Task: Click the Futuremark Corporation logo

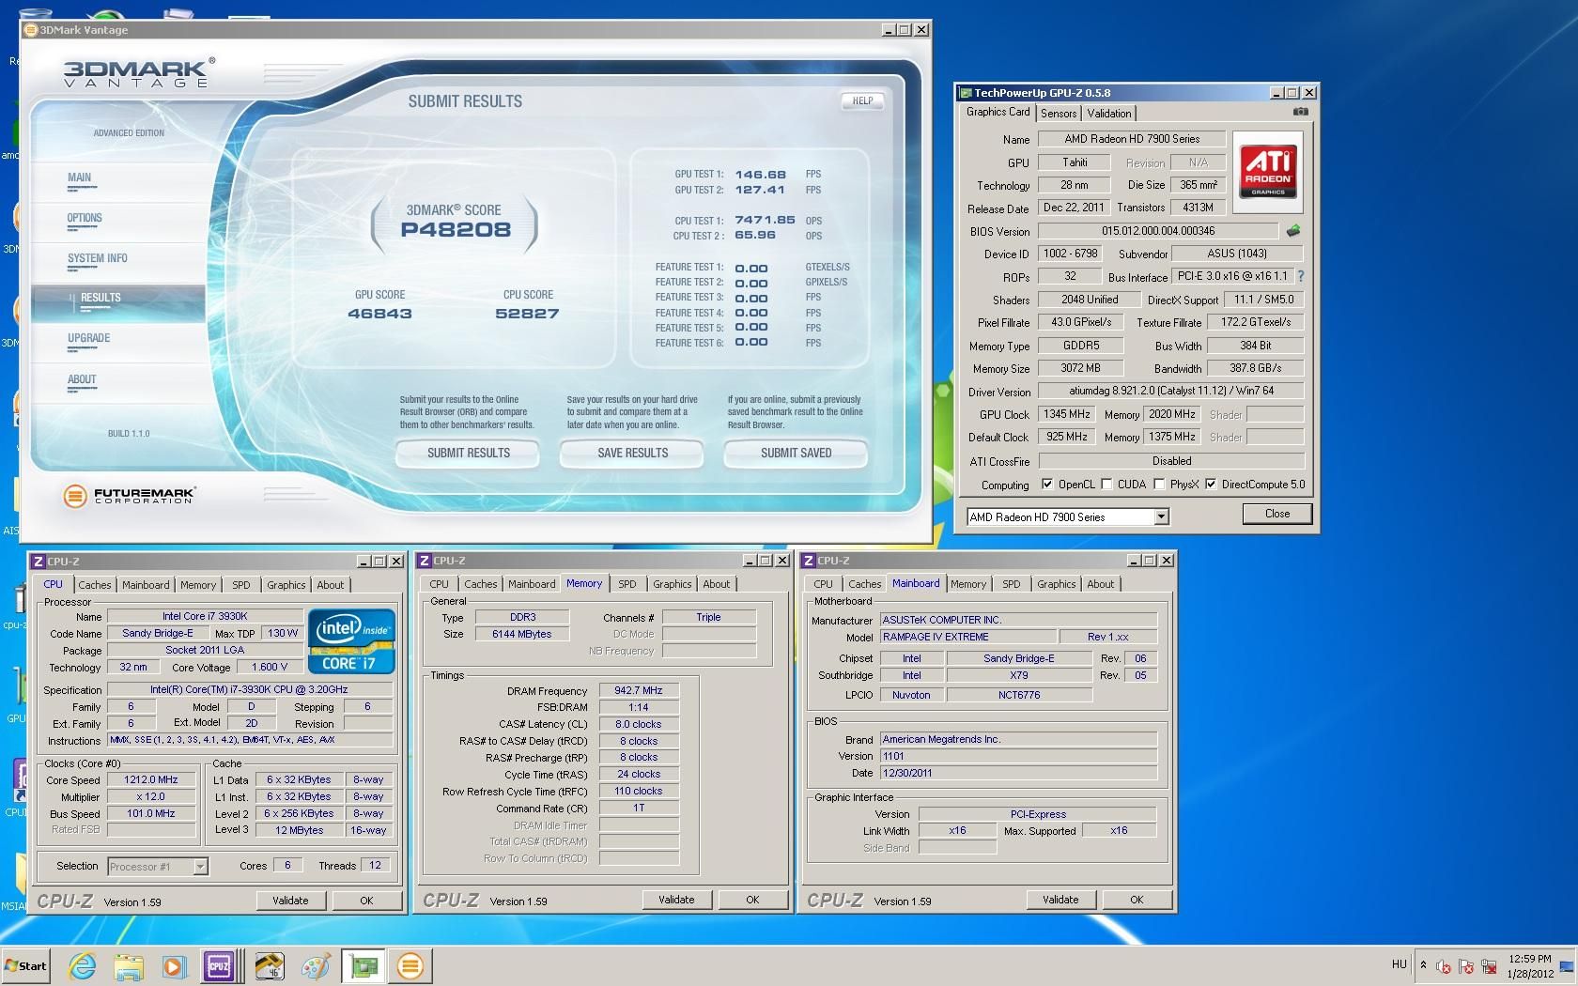Action: coord(130,495)
